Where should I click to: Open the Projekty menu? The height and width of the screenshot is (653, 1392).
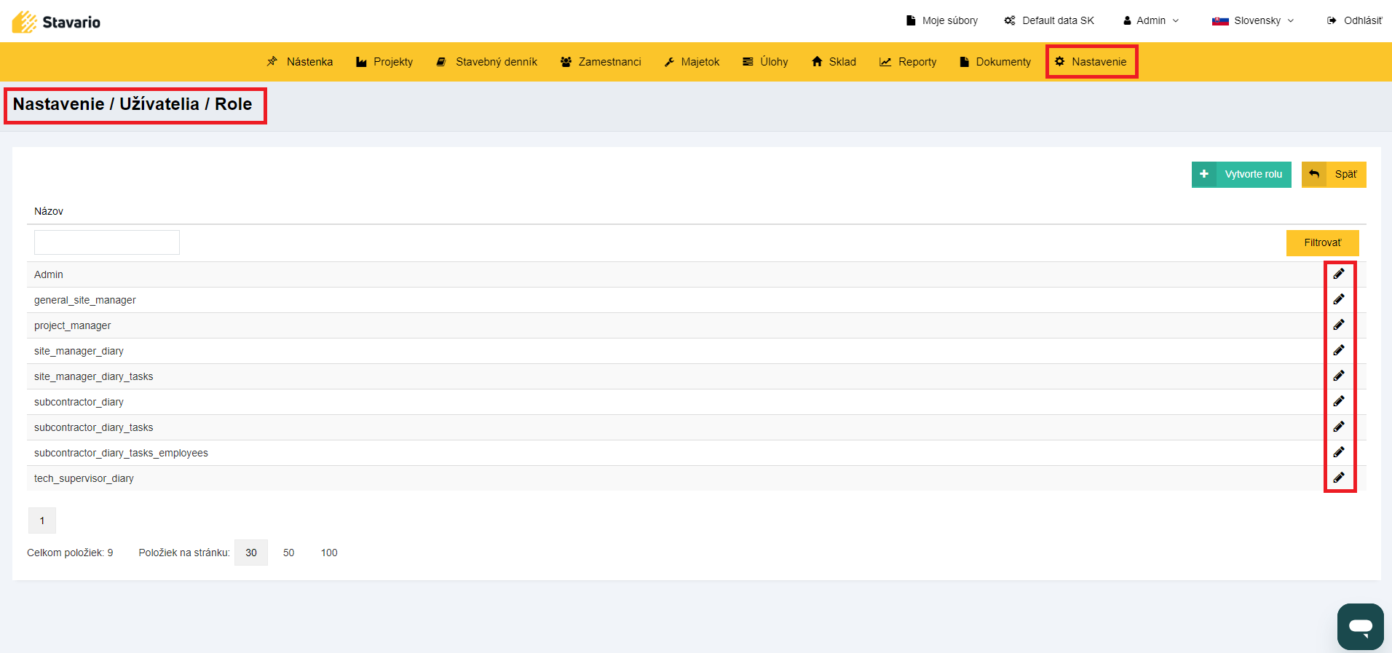(x=384, y=62)
